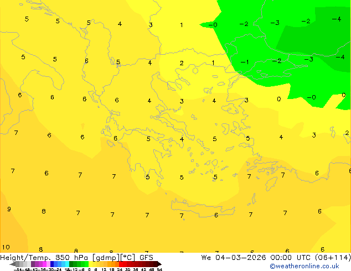Screen dimensions: 351x271
Task: Select the 'Height/Temp. 850 hPa' map title
Action: tap(44, 258)
